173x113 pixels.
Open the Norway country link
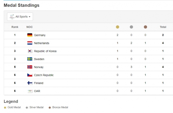coord(39,67)
